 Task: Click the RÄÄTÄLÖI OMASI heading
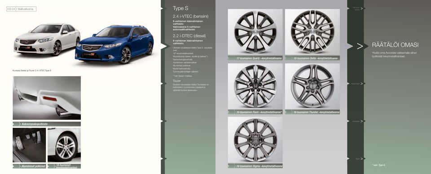click(x=395, y=45)
